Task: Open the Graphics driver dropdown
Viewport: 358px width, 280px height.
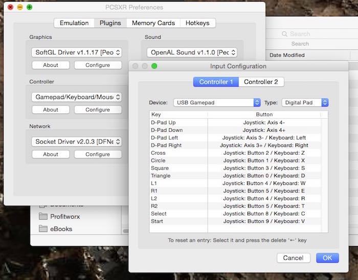Action: (76, 52)
